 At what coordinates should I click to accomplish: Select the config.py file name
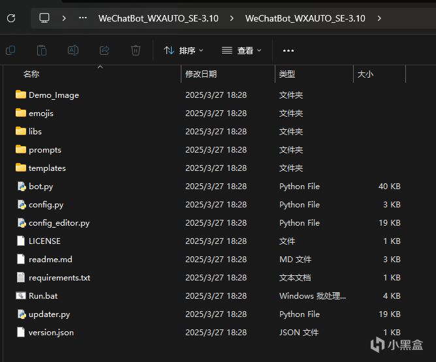[46, 205]
